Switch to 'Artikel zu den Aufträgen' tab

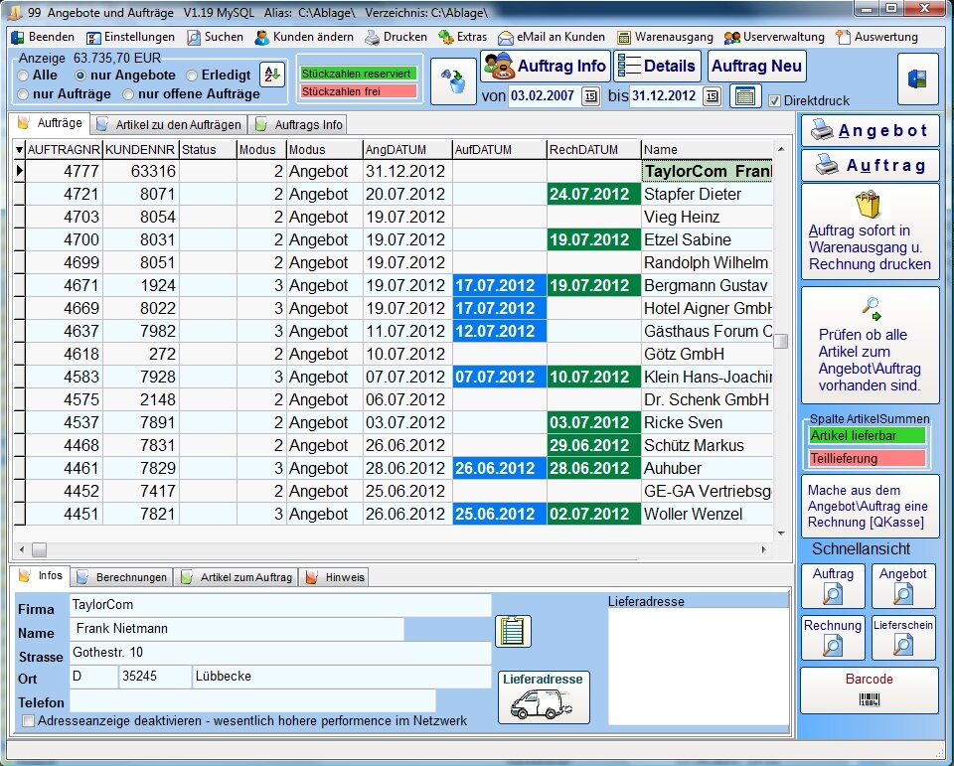coord(168,125)
